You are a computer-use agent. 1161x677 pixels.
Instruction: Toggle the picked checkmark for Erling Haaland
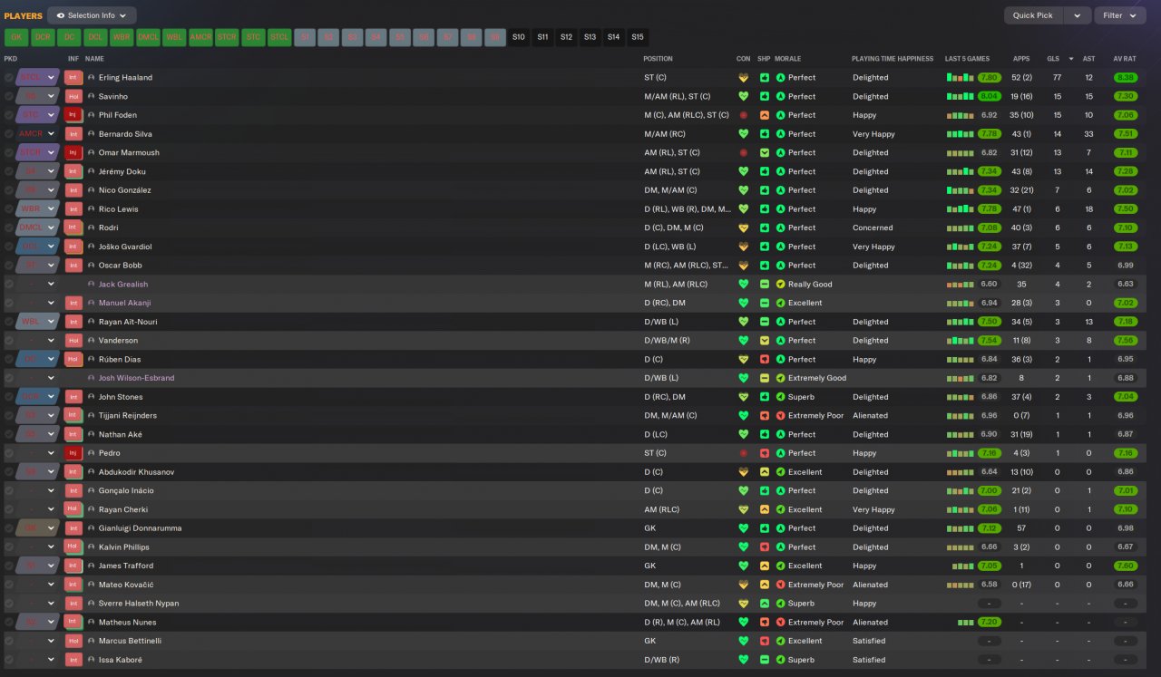(9, 78)
